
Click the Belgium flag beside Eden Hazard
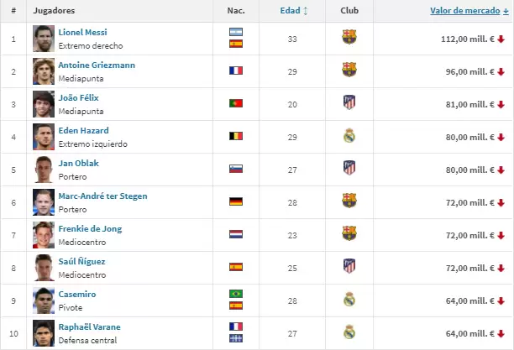click(236, 136)
